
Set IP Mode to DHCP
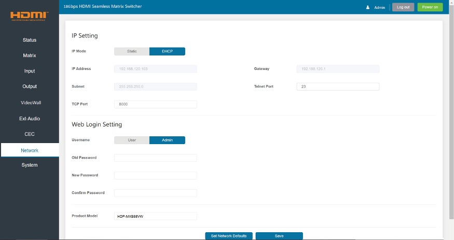(x=168, y=51)
